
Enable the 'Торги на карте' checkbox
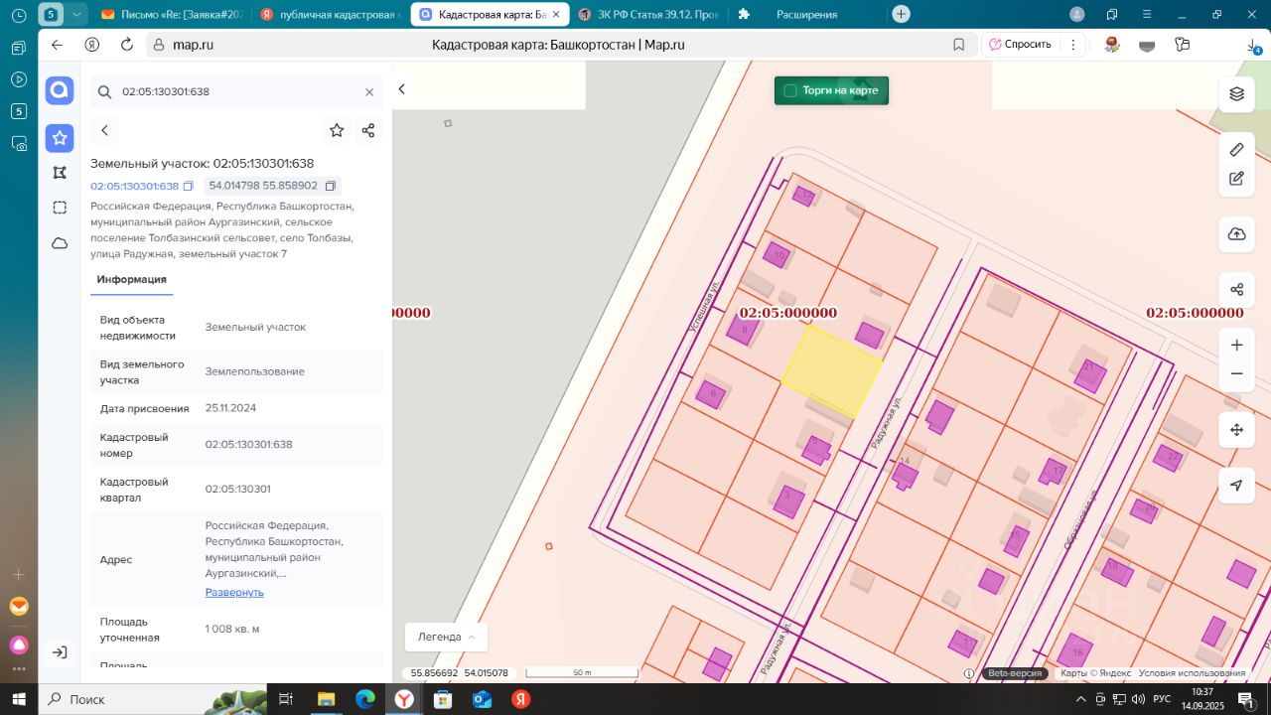(790, 90)
